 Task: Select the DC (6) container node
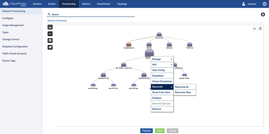[x=149, y=45]
